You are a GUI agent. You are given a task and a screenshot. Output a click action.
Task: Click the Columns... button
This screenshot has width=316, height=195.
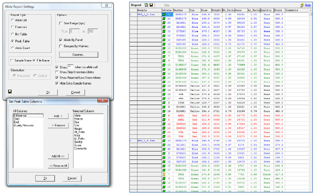click(x=78, y=55)
